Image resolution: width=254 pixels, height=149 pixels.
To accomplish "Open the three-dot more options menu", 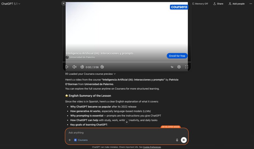I will (251, 4).
